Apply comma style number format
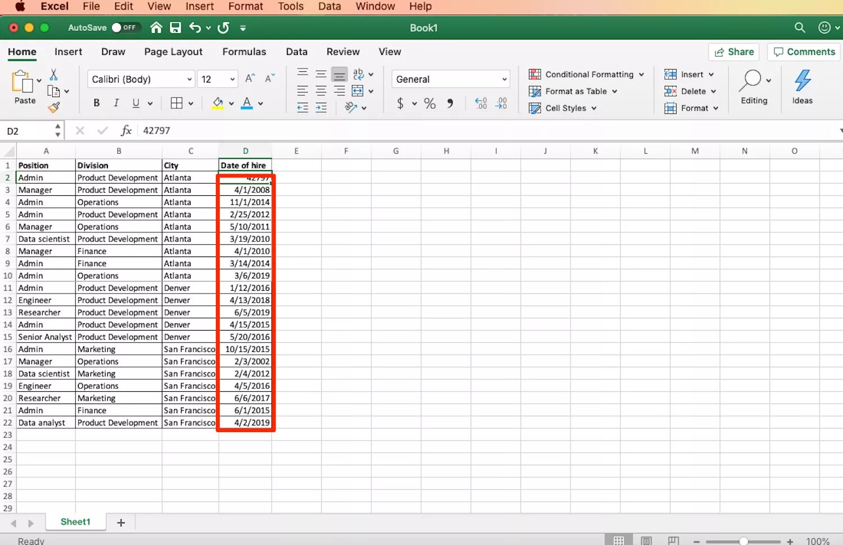 450,103
